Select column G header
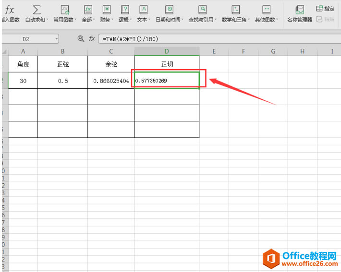Screen dimensions: 341x272 (x=273, y=51)
